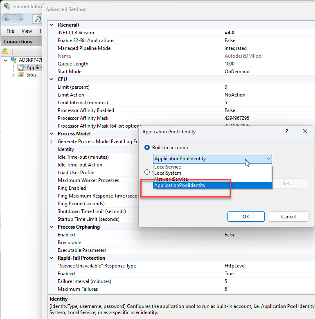Collapse the Rapid-Fail Protection section
The width and height of the screenshot is (315, 319).
pos(52,258)
